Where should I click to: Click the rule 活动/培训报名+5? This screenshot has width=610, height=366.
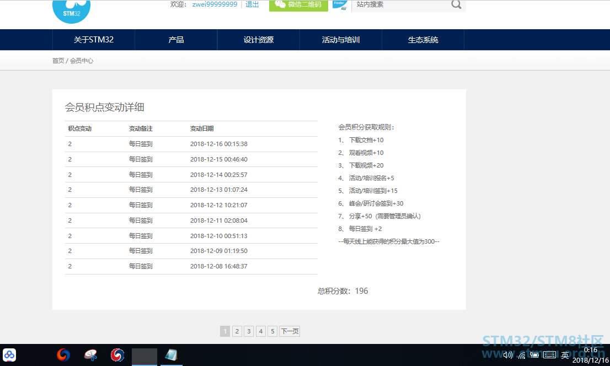[372, 178]
